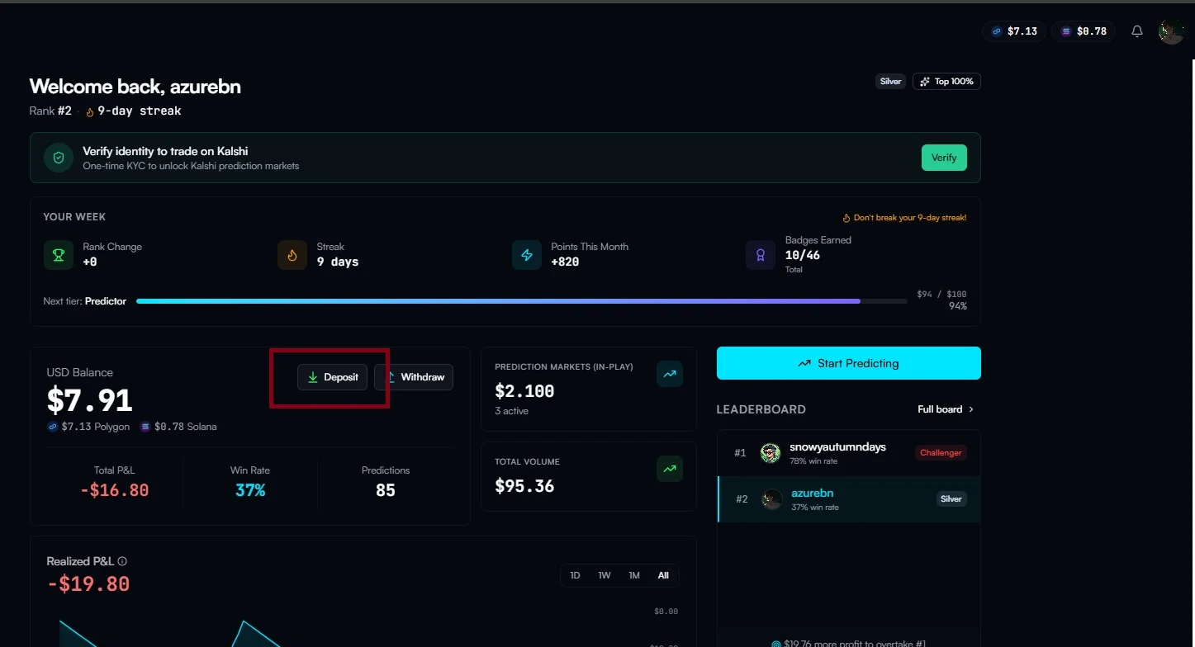Select azurebn leaderboard row
The width and height of the screenshot is (1195, 647).
(x=849, y=499)
